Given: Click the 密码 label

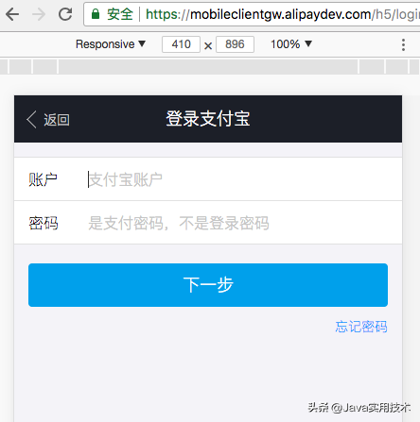Looking at the screenshot, I should (44, 223).
